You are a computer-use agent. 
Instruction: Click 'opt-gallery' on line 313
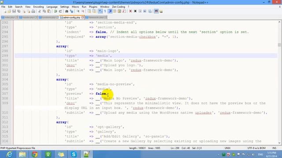click(x=110, y=127)
